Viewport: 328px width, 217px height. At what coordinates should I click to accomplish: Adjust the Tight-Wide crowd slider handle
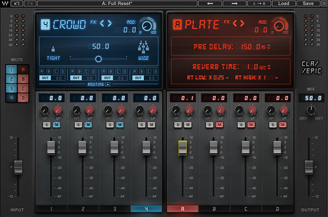tap(98, 59)
